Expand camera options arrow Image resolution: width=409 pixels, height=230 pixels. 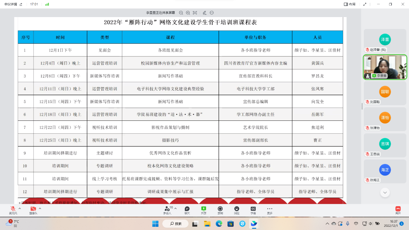(x=40, y=208)
